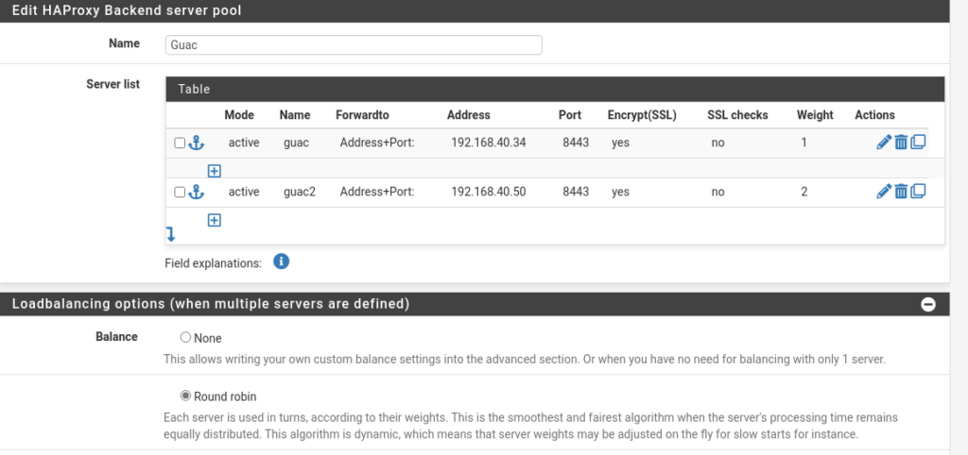The image size is (968, 455).
Task: Tick the checkbox for the guac server
Action: click(x=179, y=143)
